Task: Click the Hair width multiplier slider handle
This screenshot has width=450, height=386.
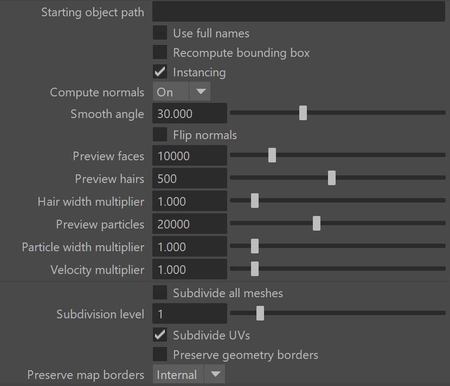Action: (255, 201)
